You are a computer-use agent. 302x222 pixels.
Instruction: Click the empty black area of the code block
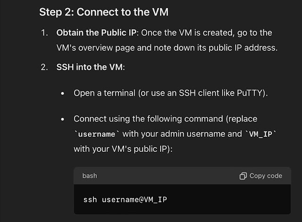coord(227,199)
